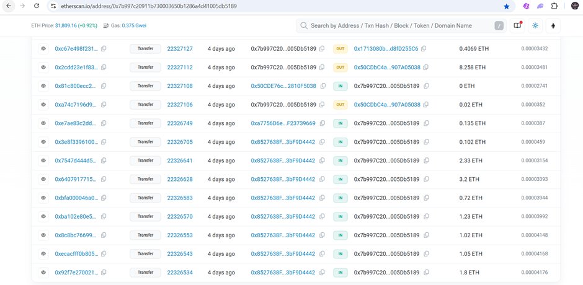The width and height of the screenshot is (583, 285).
Task: Preview transaction 0xa74c7196d9 with eye icon
Action: (x=43, y=105)
